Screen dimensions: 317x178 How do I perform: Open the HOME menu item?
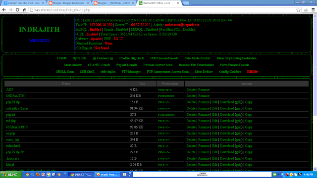click(62, 58)
